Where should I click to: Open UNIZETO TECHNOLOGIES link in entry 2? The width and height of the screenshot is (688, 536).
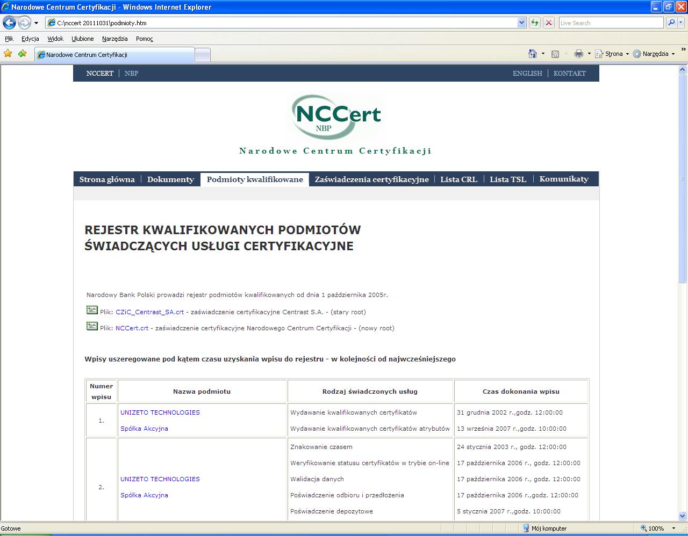[160, 479]
